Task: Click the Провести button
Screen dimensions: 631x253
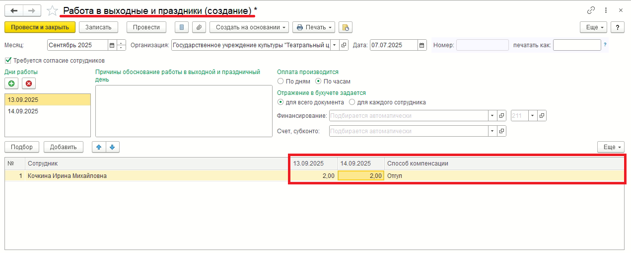Action: point(146,27)
